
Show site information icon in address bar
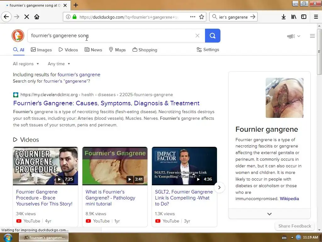(68, 17)
